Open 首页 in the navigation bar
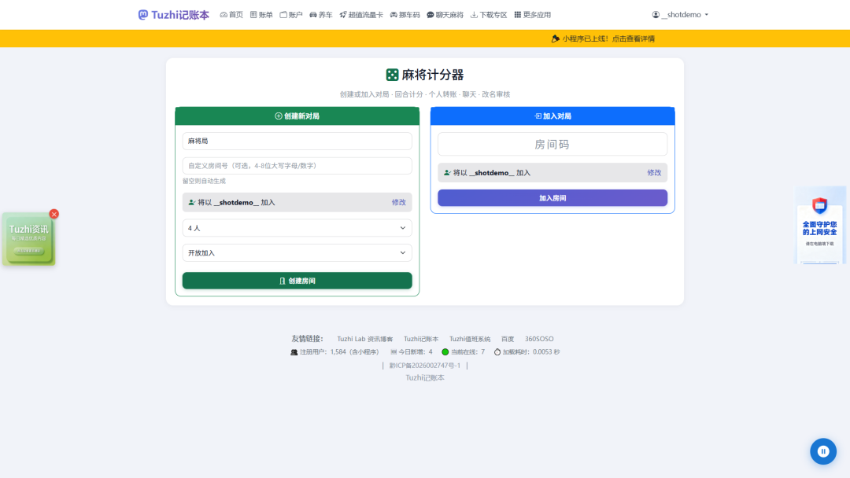This screenshot has width=850, height=478. point(231,15)
